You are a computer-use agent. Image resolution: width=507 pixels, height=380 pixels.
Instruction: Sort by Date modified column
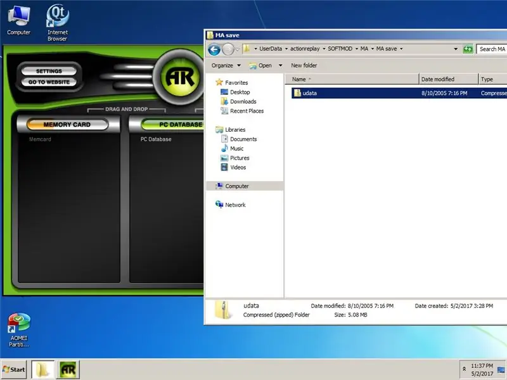pyautogui.click(x=449, y=79)
